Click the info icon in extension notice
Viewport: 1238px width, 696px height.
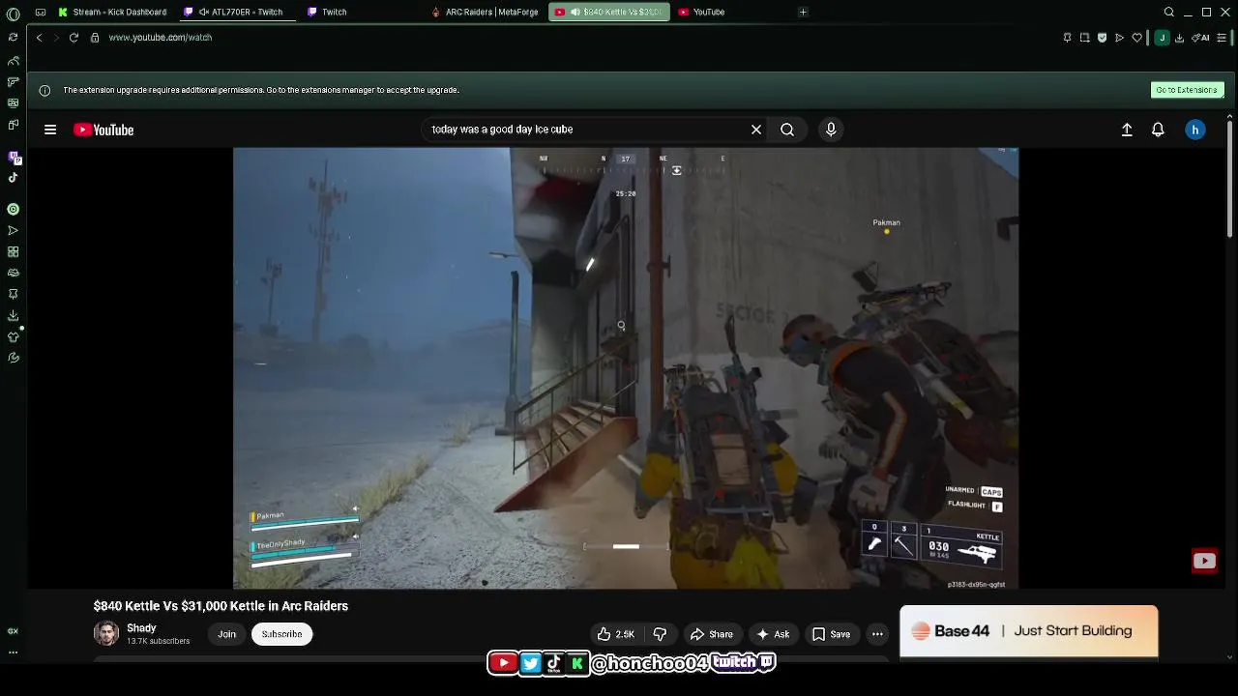[44, 90]
